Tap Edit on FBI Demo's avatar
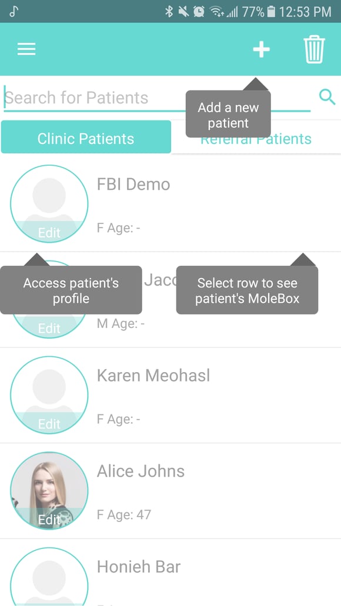341x606 pixels. (x=49, y=232)
